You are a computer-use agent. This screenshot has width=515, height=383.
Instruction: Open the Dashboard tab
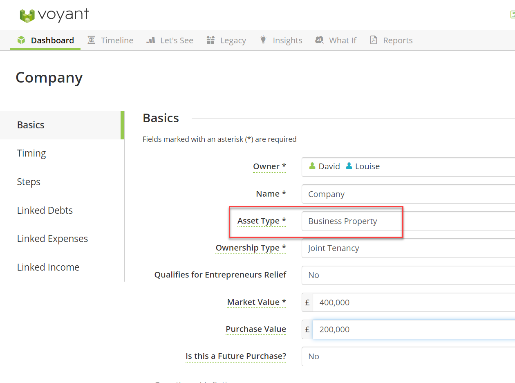click(x=45, y=40)
